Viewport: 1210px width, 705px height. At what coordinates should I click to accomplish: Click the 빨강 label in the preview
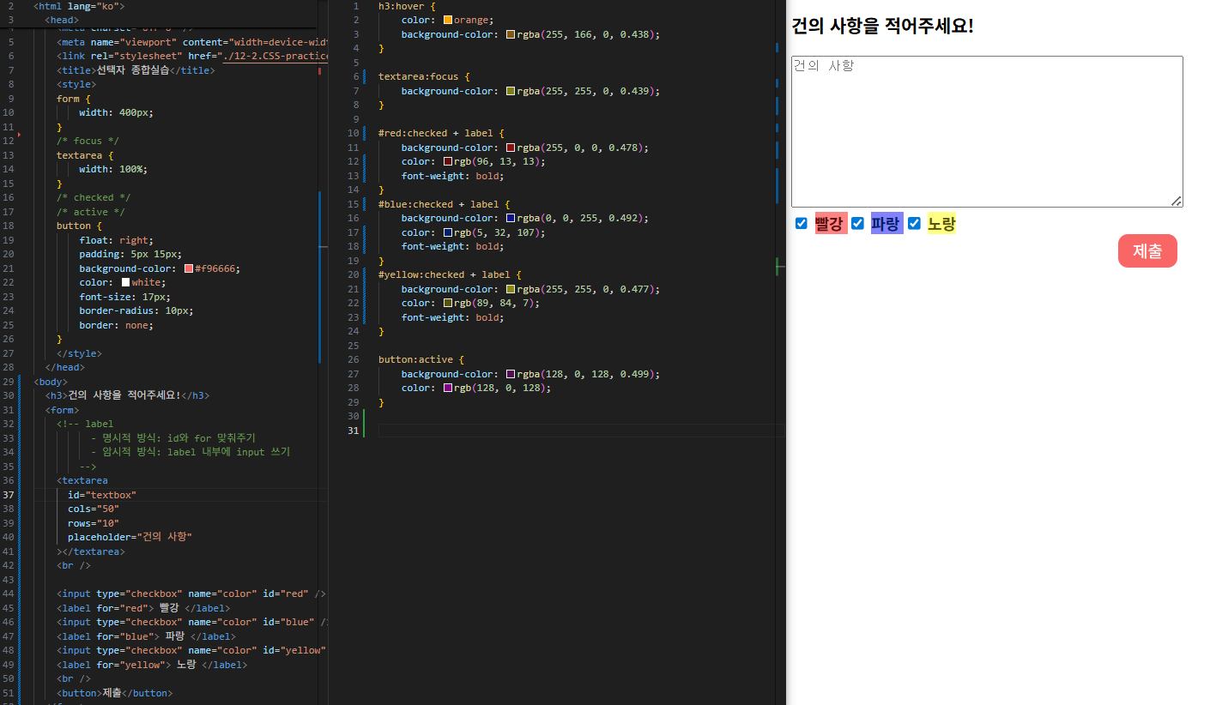(x=831, y=224)
